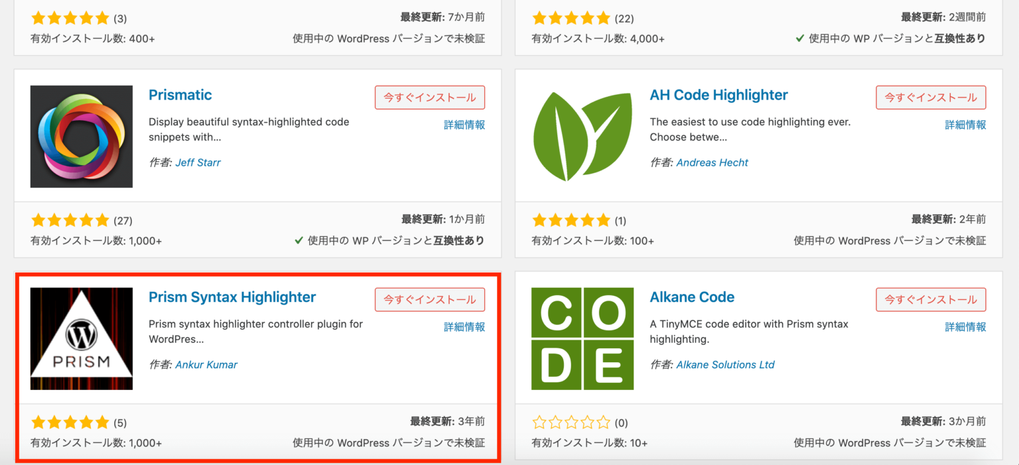Screen dimensions: 1019x465
Task: Open the Prismatic plugin title link
Action: click(180, 95)
